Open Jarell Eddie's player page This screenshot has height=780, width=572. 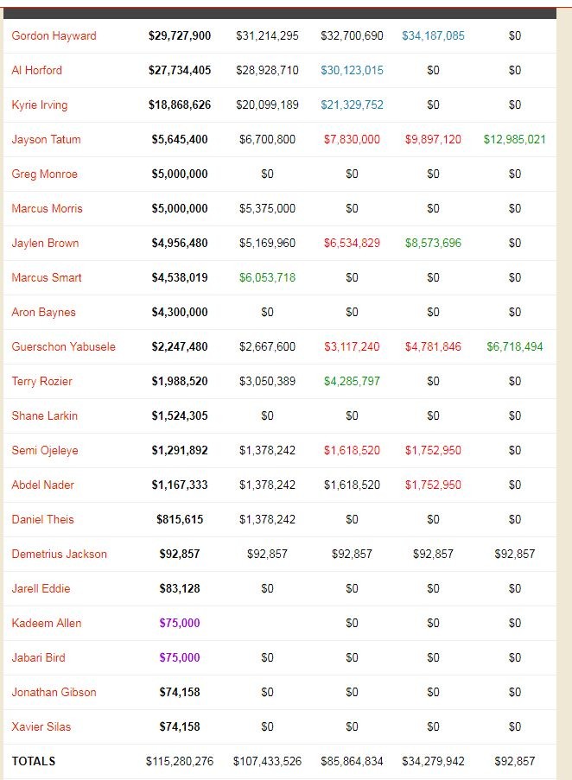[41, 588]
